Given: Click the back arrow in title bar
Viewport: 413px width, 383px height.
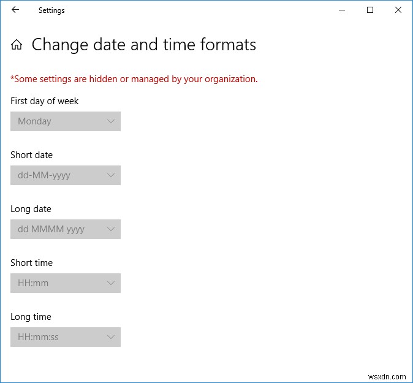Looking at the screenshot, I should click(x=15, y=10).
